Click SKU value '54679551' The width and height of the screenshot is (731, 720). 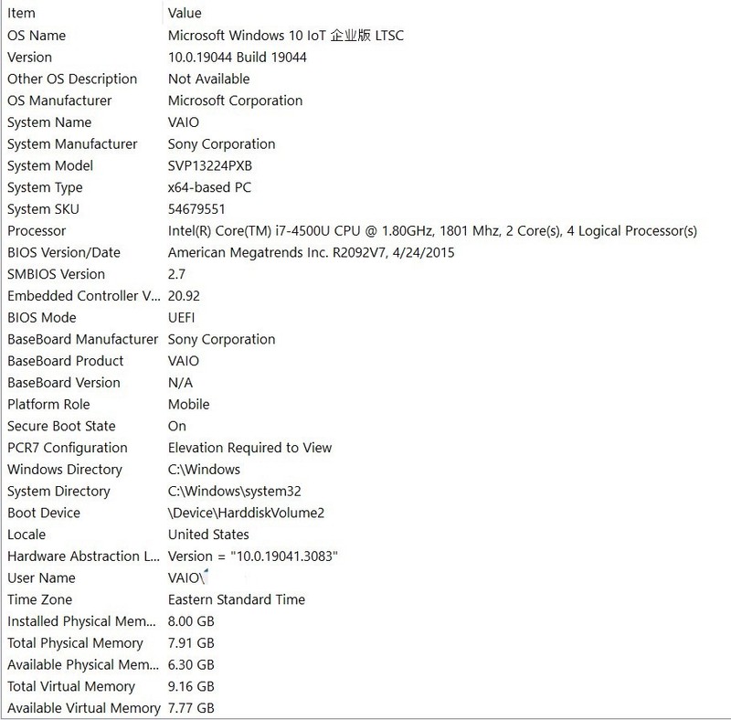click(x=196, y=209)
